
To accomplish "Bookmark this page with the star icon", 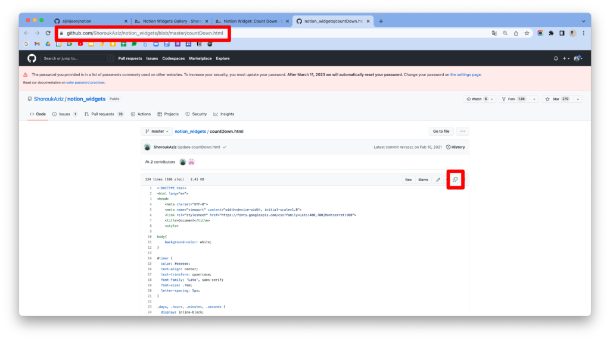I will (527, 33).
